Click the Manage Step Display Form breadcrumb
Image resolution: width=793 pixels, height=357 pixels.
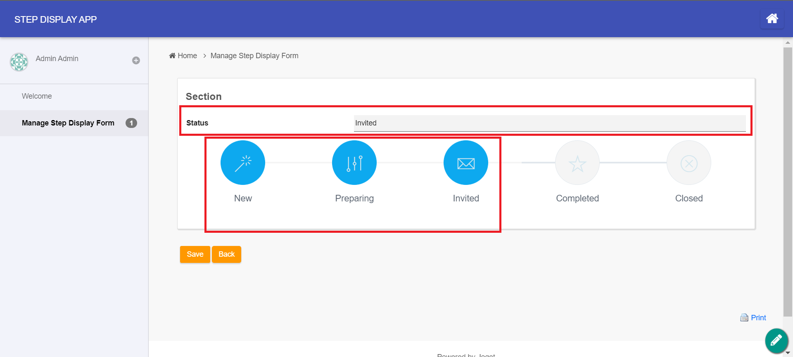[x=254, y=56]
